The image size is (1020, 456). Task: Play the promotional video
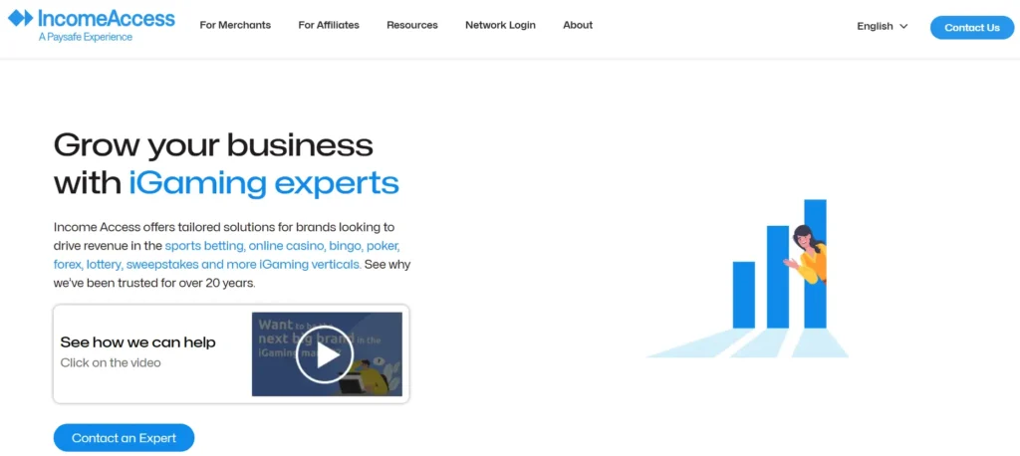(x=325, y=354)
